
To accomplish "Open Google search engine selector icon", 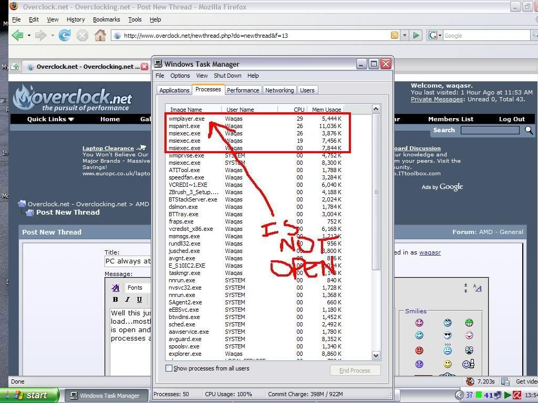I will [434, 35].
